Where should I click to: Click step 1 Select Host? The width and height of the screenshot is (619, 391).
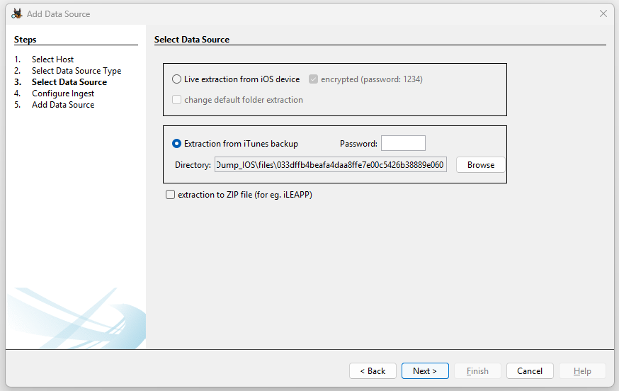click(52, 59)
